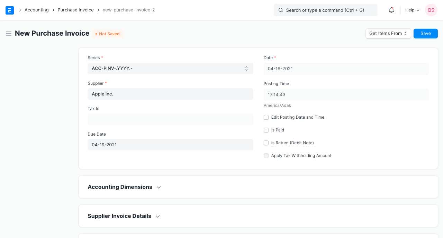Enable Edit Posting Date and Time
Screen dimensions: 443x238
point(266,117)
